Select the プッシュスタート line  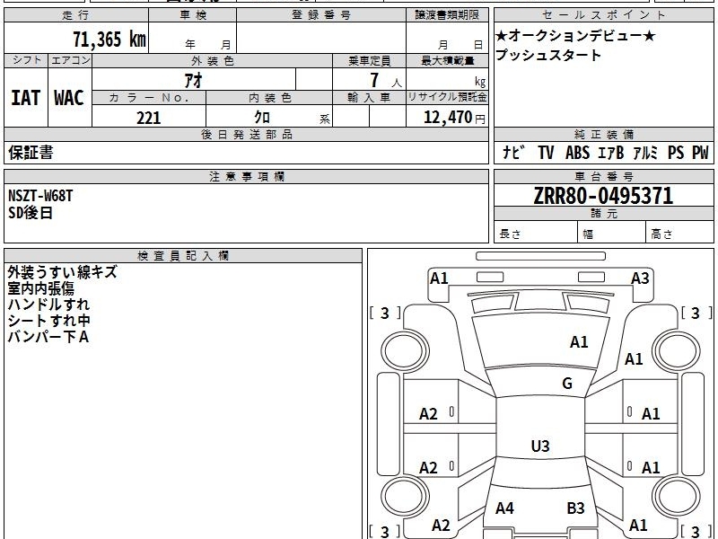click(548, 55)
